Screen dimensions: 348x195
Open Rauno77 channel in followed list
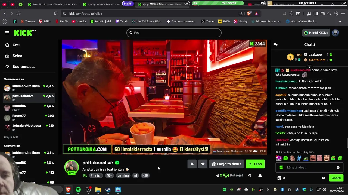point(29,118)
